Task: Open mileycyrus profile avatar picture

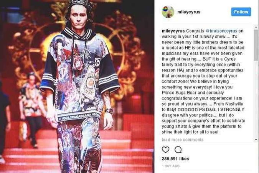Action: coord(168,12)
